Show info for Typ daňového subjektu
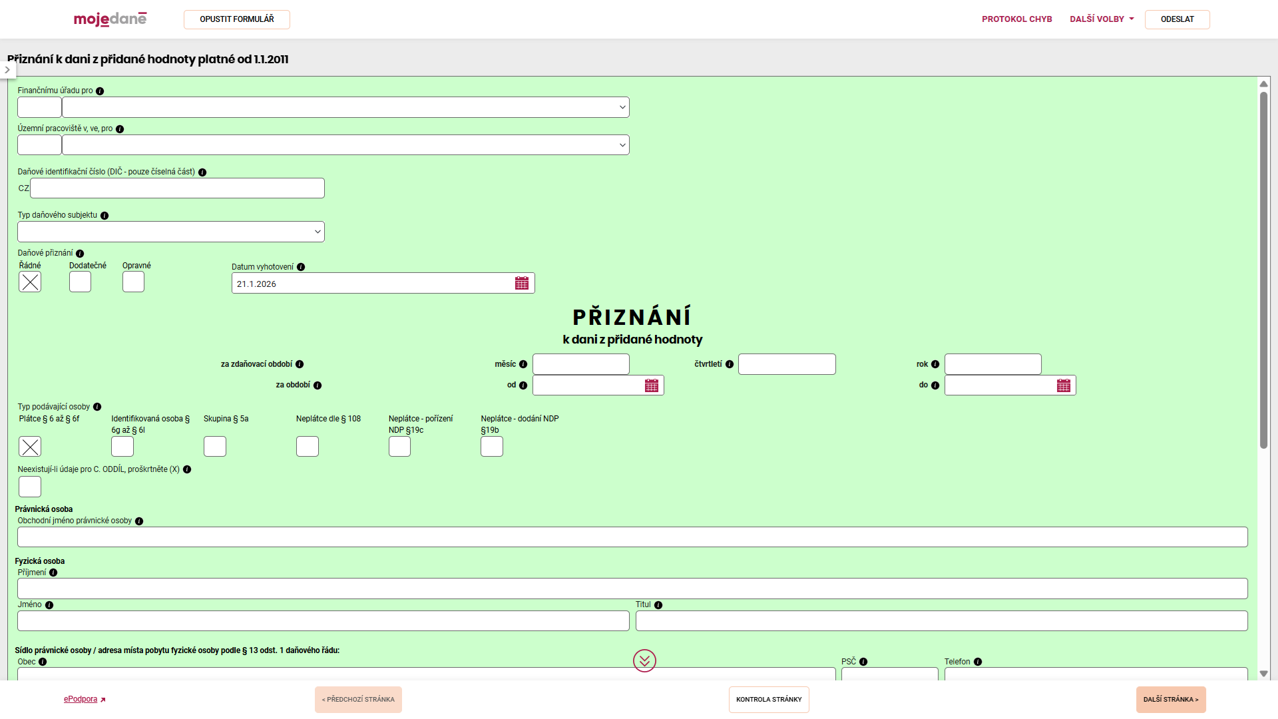 (105, 216)
